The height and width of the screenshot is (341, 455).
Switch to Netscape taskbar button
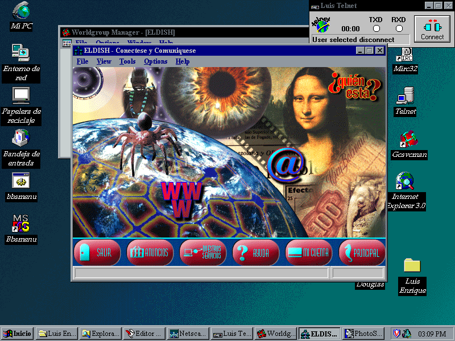click(188, 334)
